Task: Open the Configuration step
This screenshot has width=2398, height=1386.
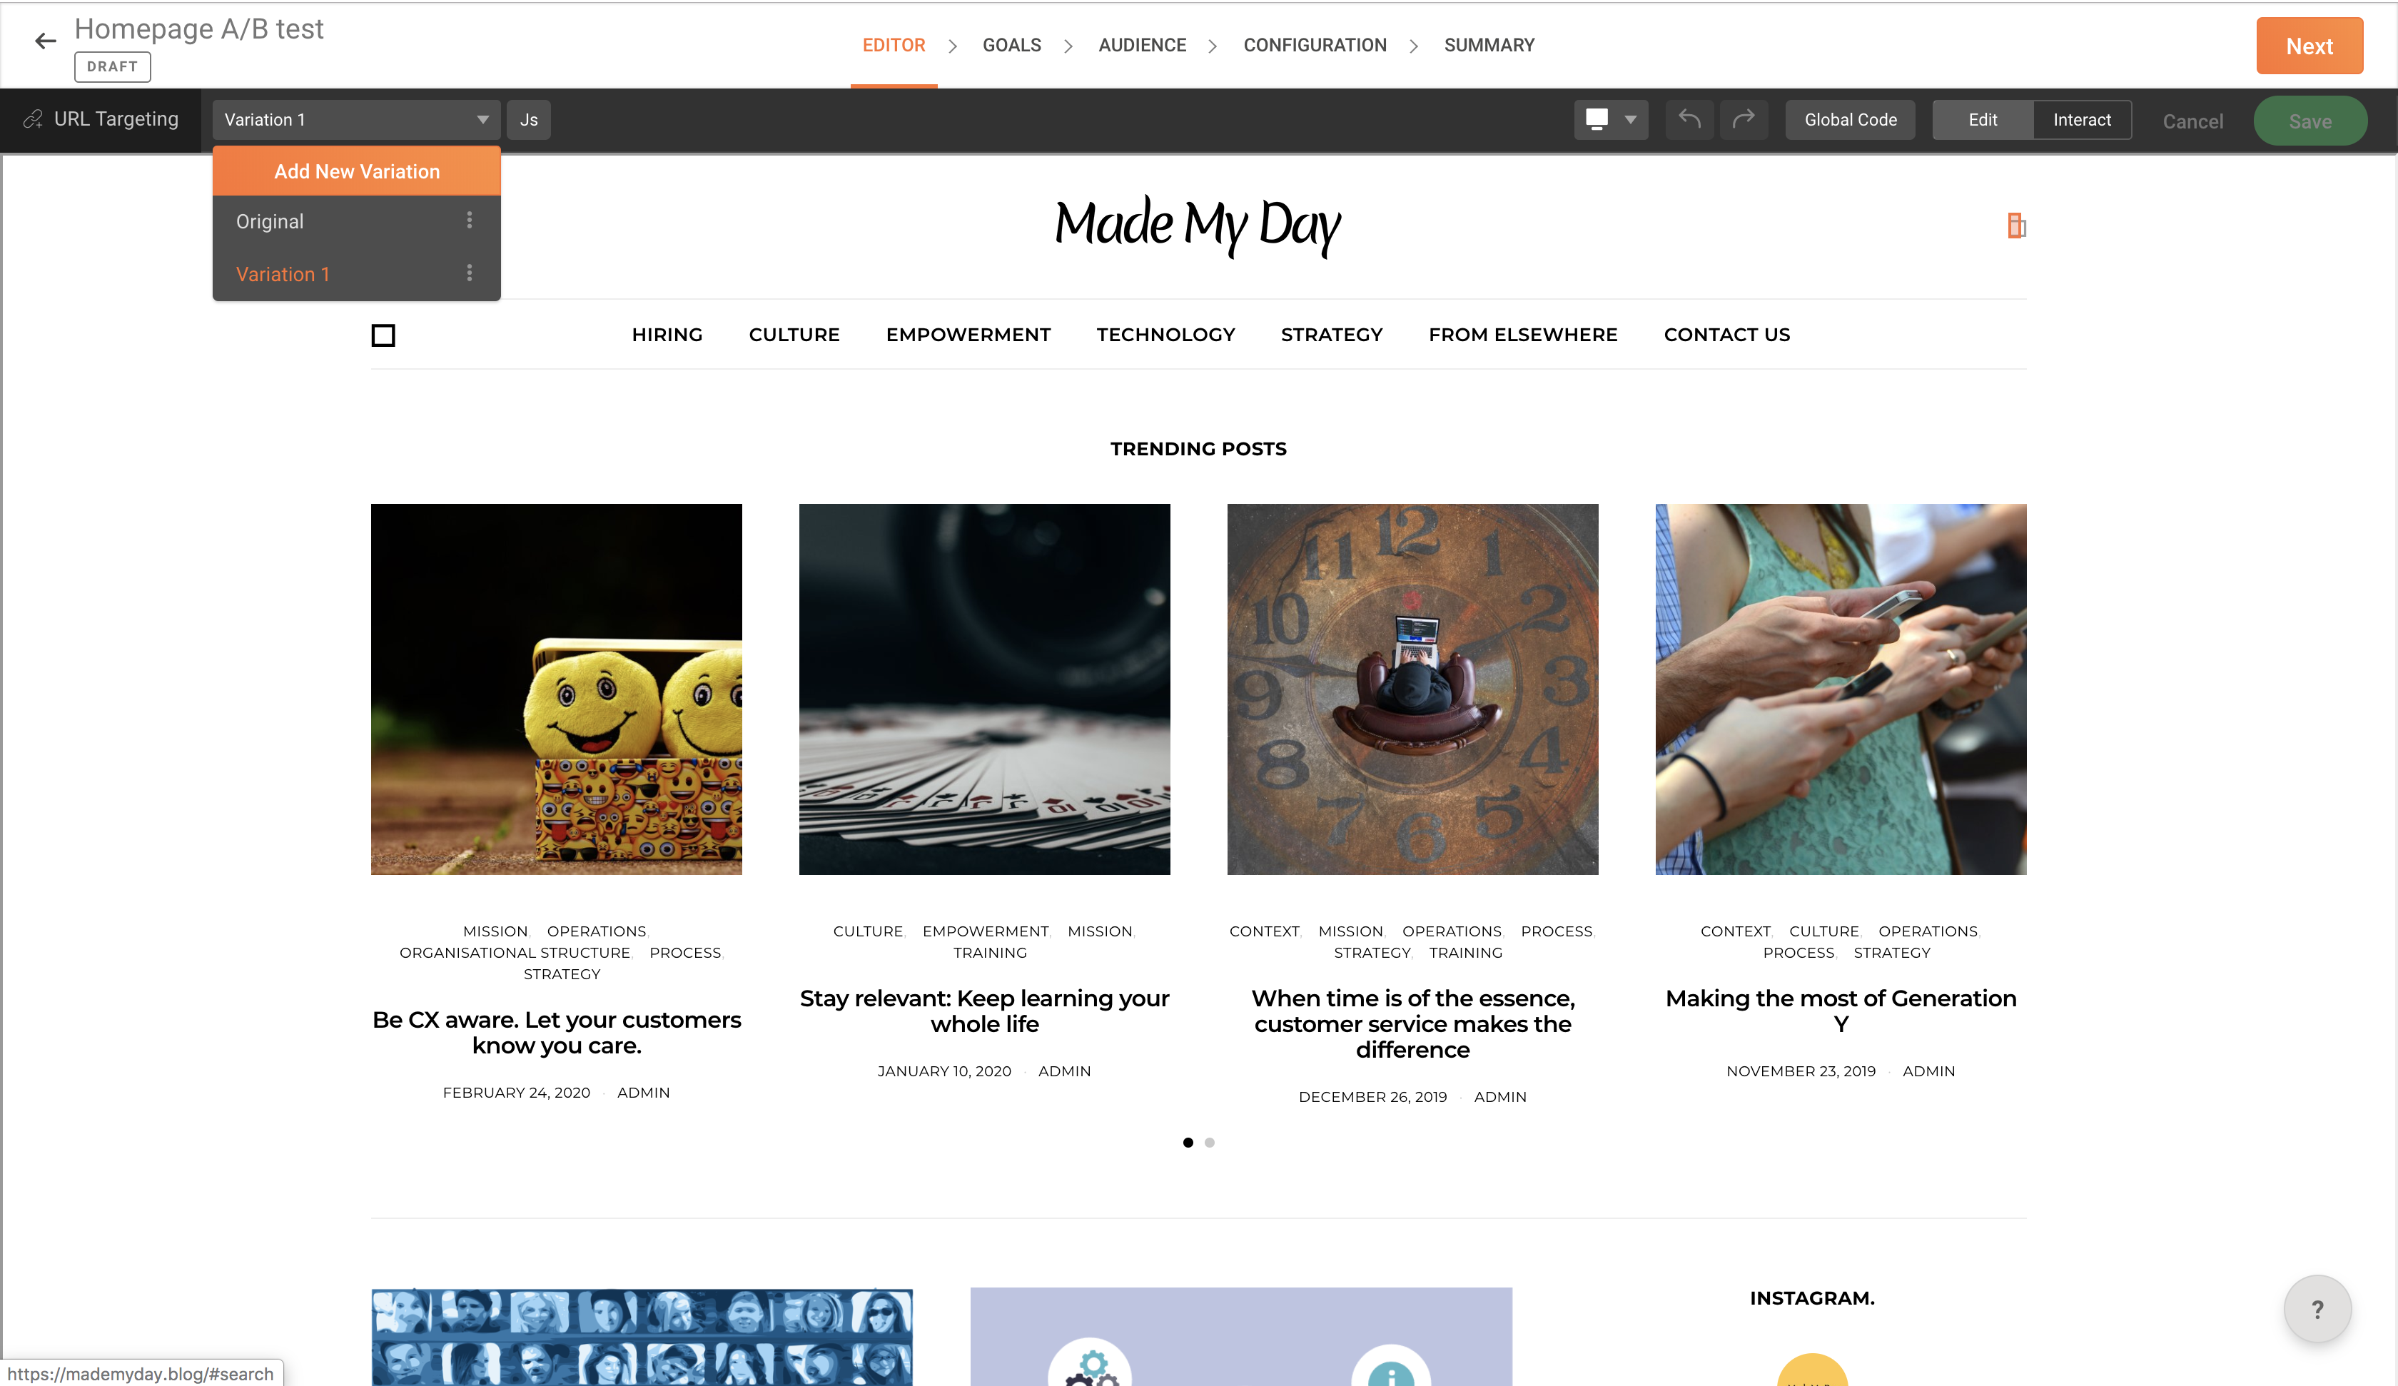Action: coord(1315,45)
